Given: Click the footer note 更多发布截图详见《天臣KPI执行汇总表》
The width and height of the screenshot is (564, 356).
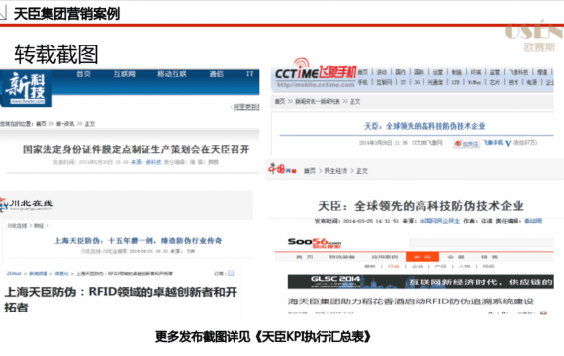Looking at the screenshot, I should pyautogui.click(x=263, y=337).
